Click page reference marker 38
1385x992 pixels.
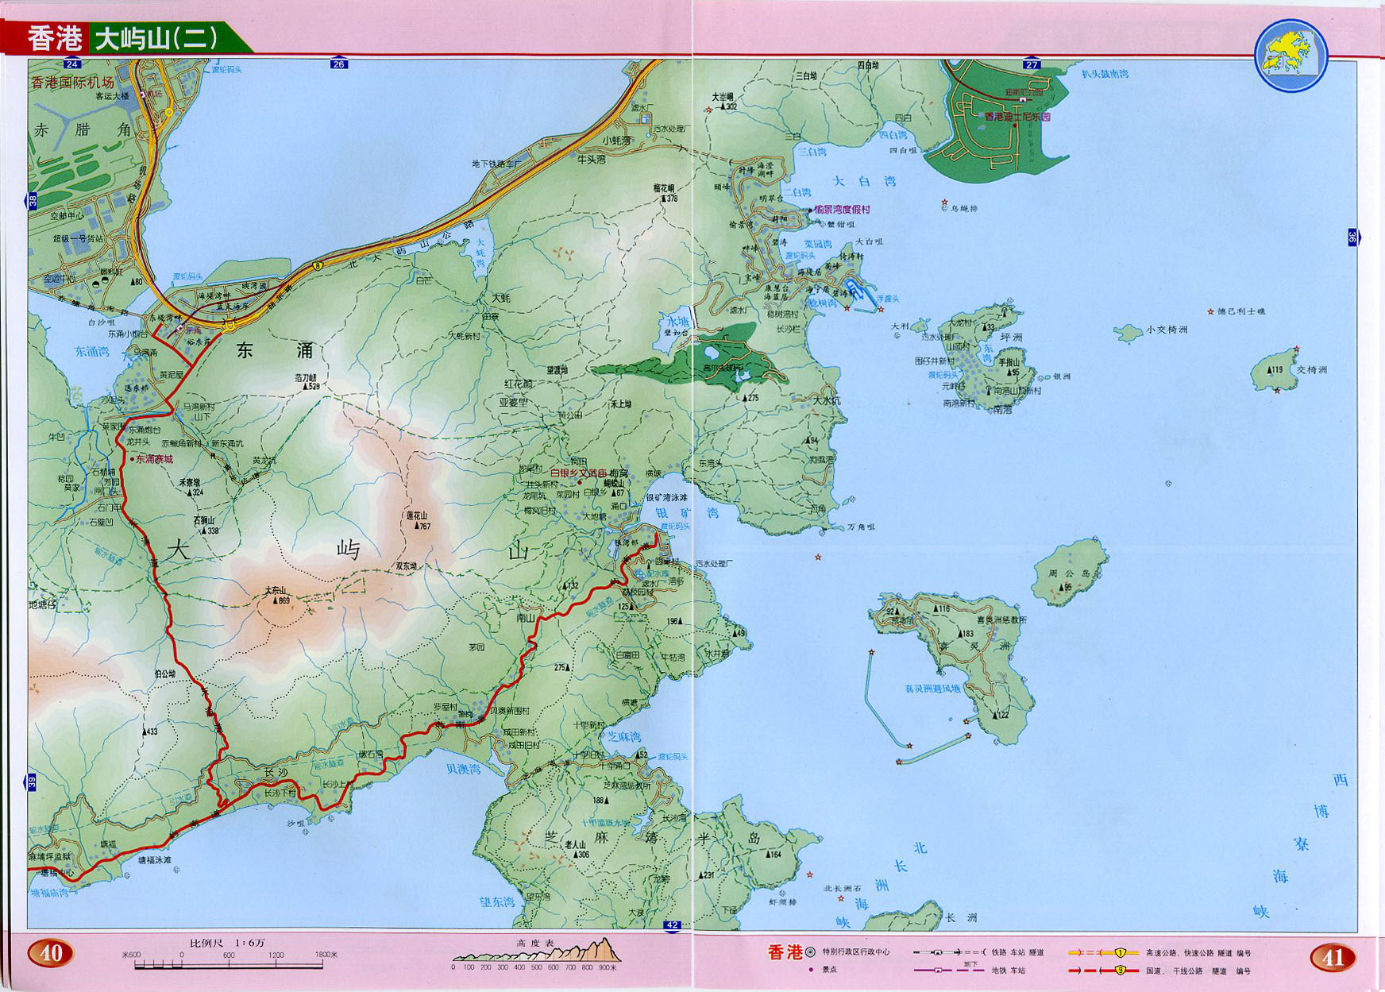pos(33,202)
